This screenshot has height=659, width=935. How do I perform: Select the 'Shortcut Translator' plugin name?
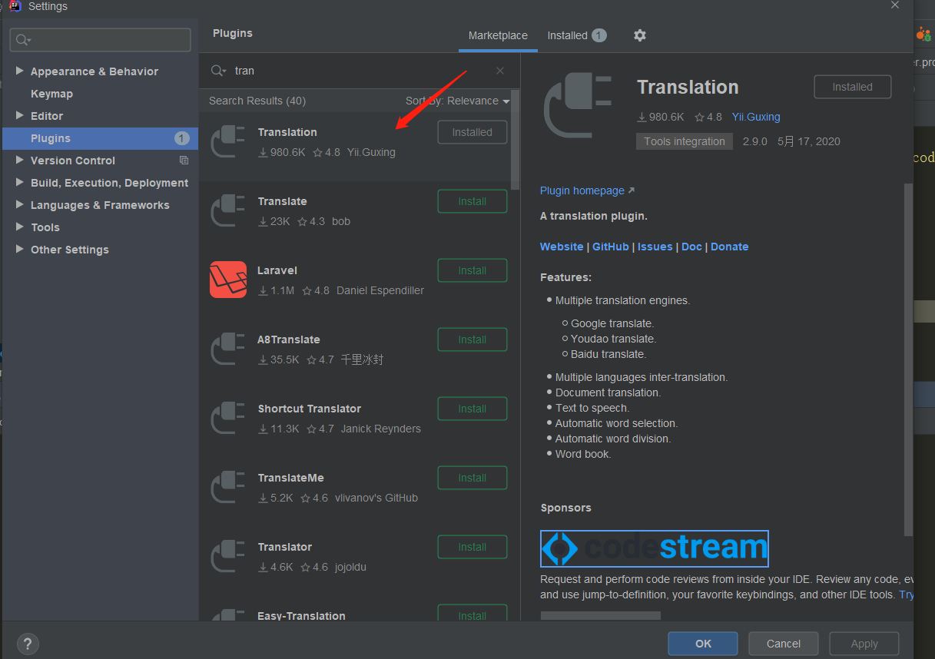tap(310, 409)
